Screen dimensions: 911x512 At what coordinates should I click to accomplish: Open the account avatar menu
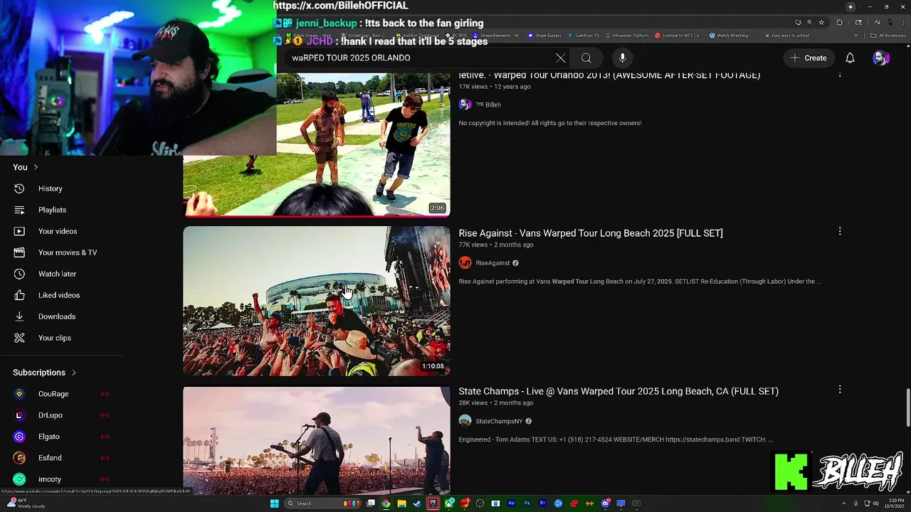[x=881, y=58]
